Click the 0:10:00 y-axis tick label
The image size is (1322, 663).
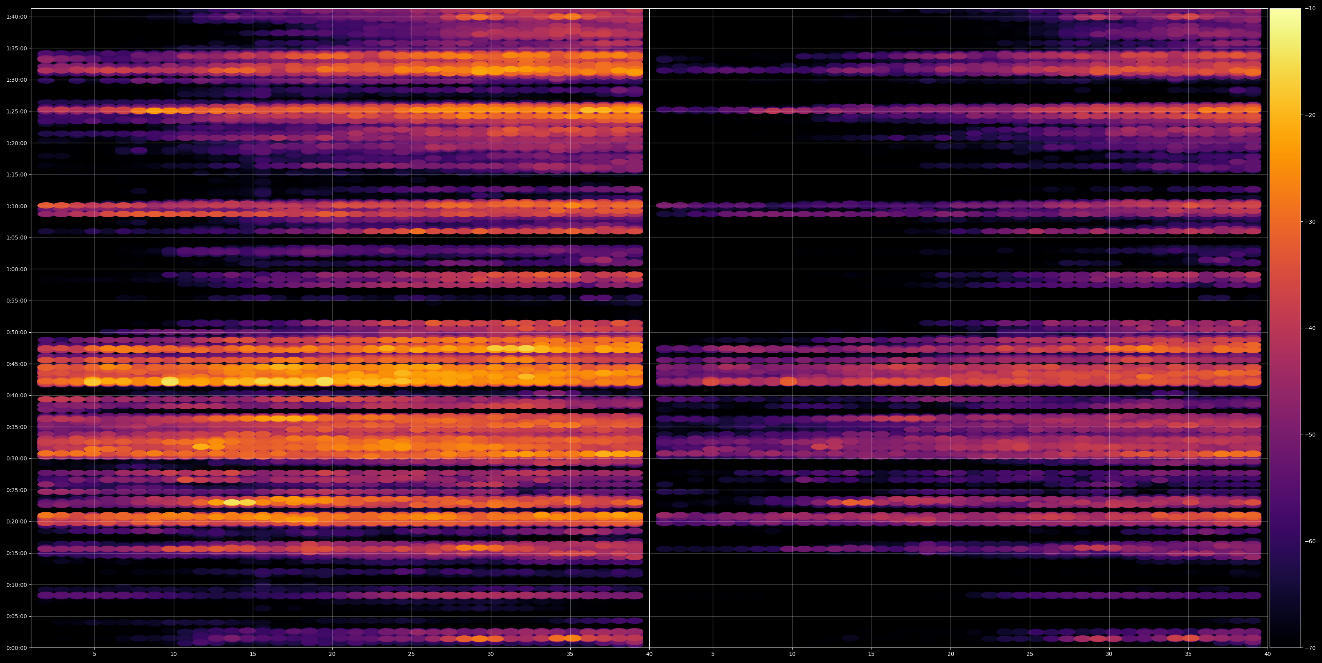pos(16,585)
